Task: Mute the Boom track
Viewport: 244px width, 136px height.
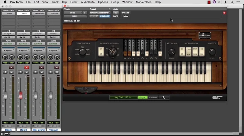Action: point(12,72)
